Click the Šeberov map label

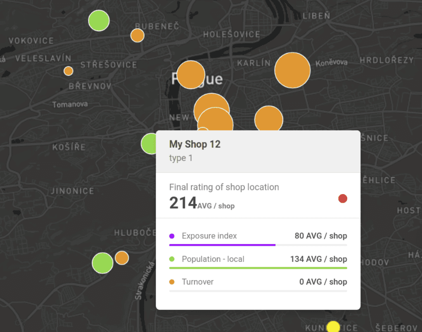396,328
